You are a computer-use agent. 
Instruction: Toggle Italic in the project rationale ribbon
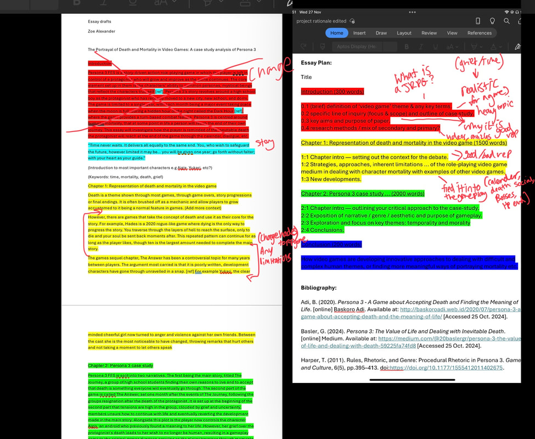point(421,47)
